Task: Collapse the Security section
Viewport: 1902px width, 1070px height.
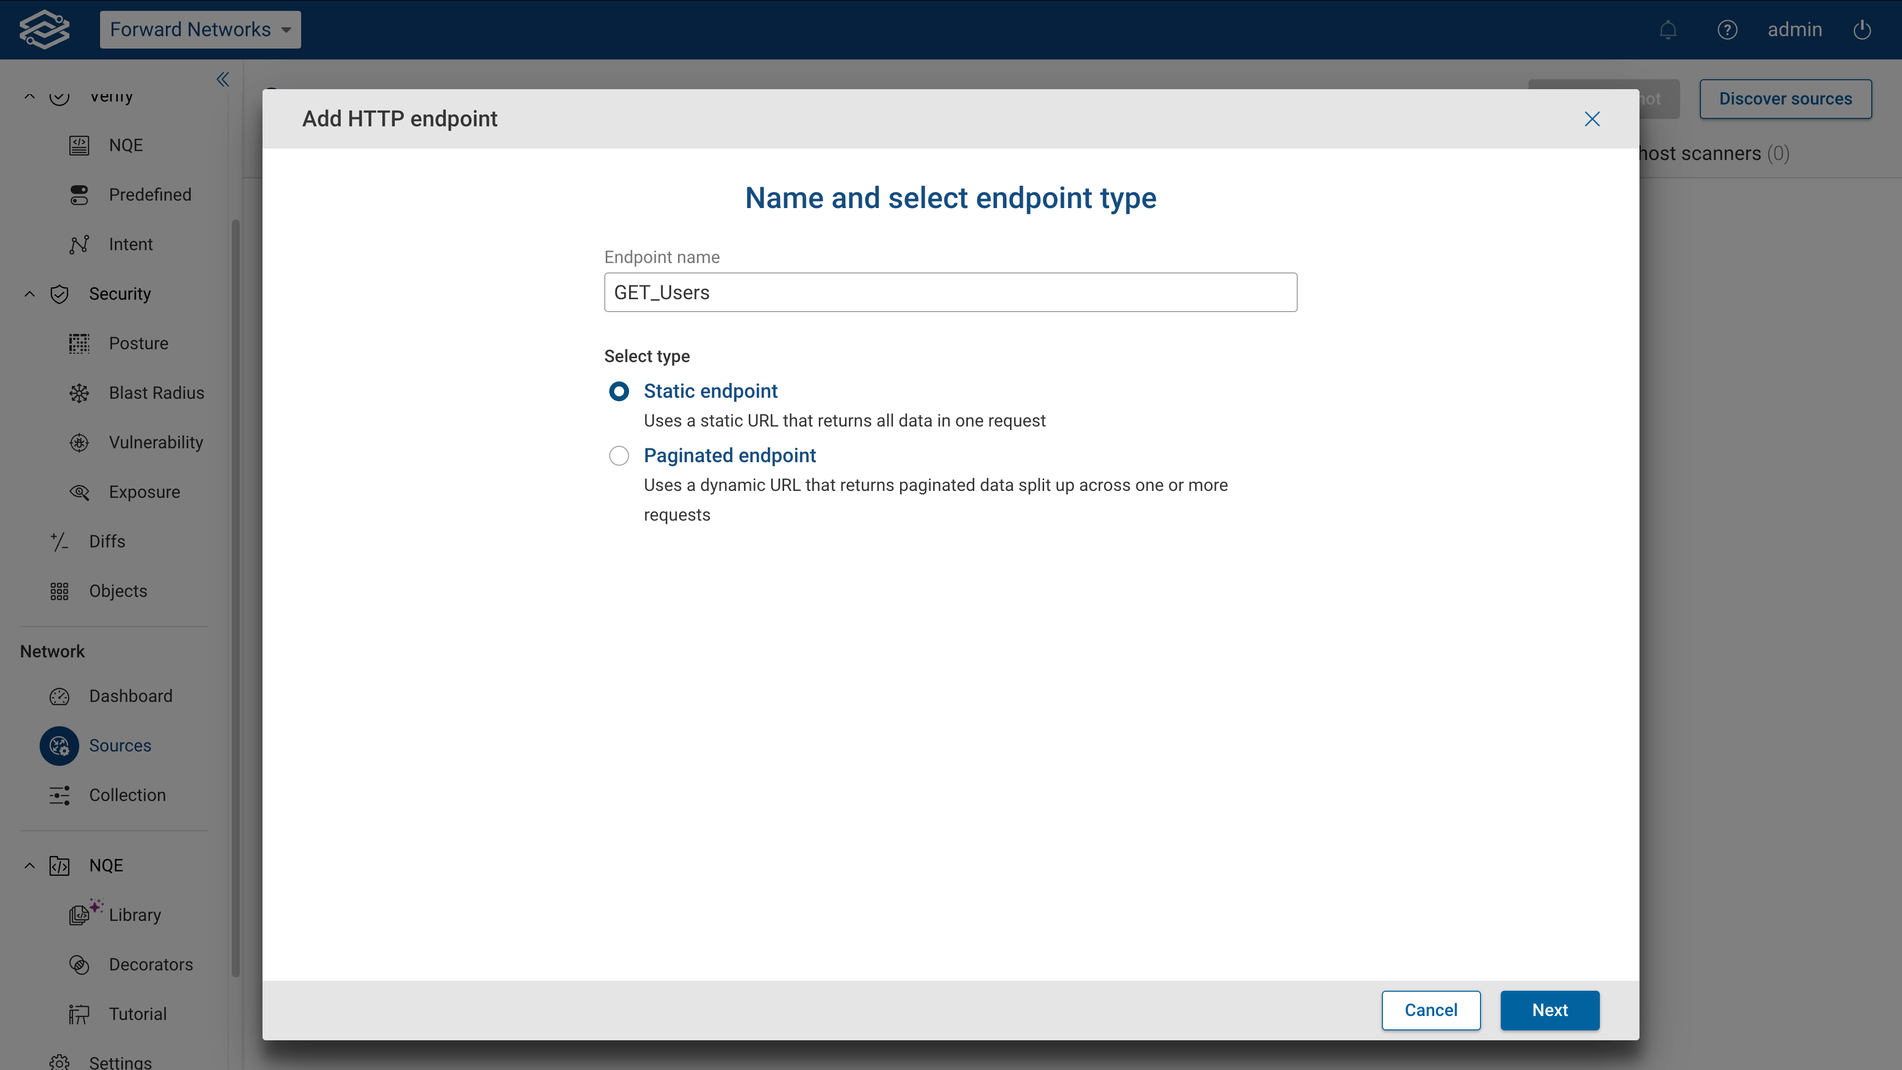Action: (30, 293)
